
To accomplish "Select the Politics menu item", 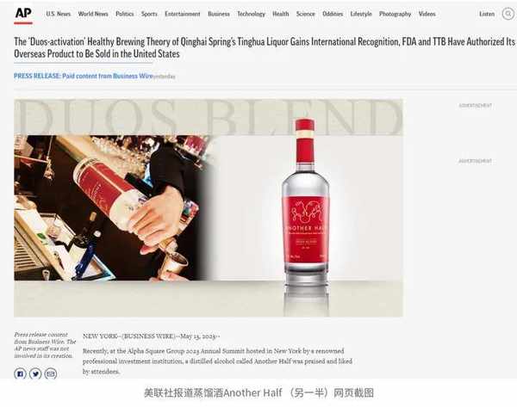I will click(x=125, y=14).
